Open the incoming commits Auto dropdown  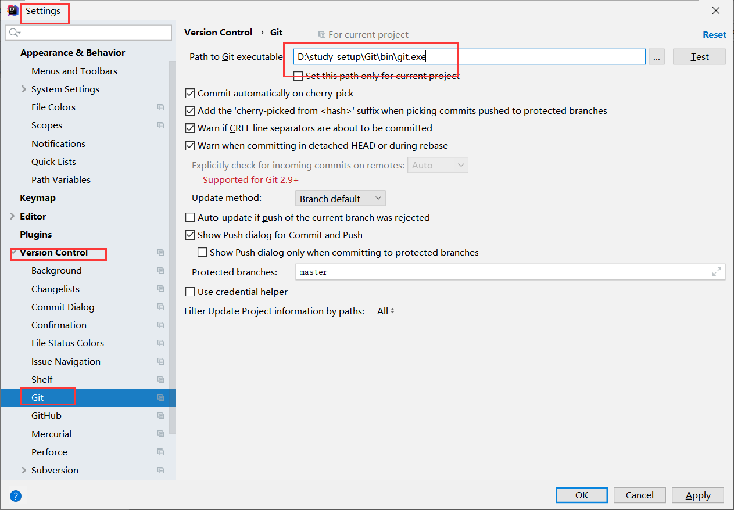[438, 165]
